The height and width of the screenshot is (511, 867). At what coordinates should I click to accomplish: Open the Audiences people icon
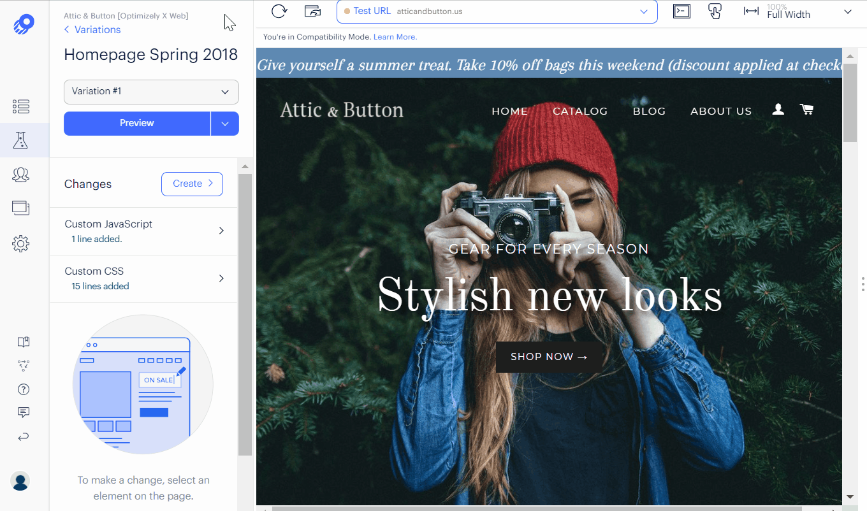click(x=21, y=175)
